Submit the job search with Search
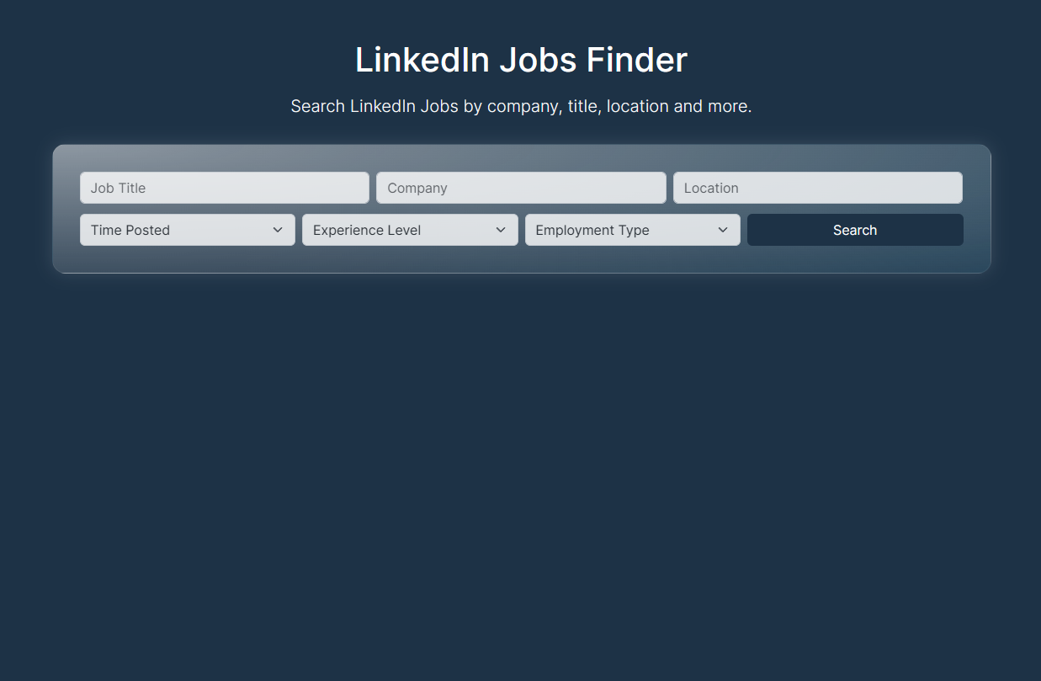Image resolution: width=1041 pixels, height=681 pixels. [855, 230]
